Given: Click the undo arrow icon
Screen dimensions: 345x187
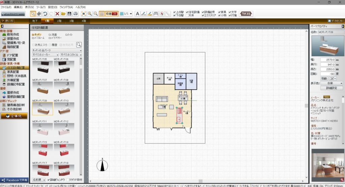Looking at the screenshot, I should [x=45, y=14].
